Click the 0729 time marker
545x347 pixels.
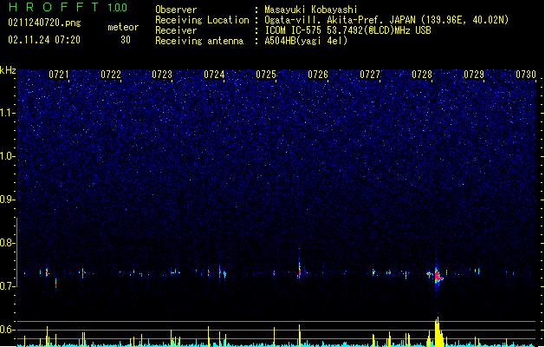pyautogui.click(x=474, y=75)
